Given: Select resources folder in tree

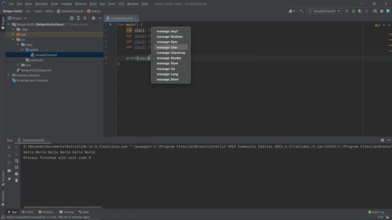Looking at the screenshot, I should tap(34, 60).
